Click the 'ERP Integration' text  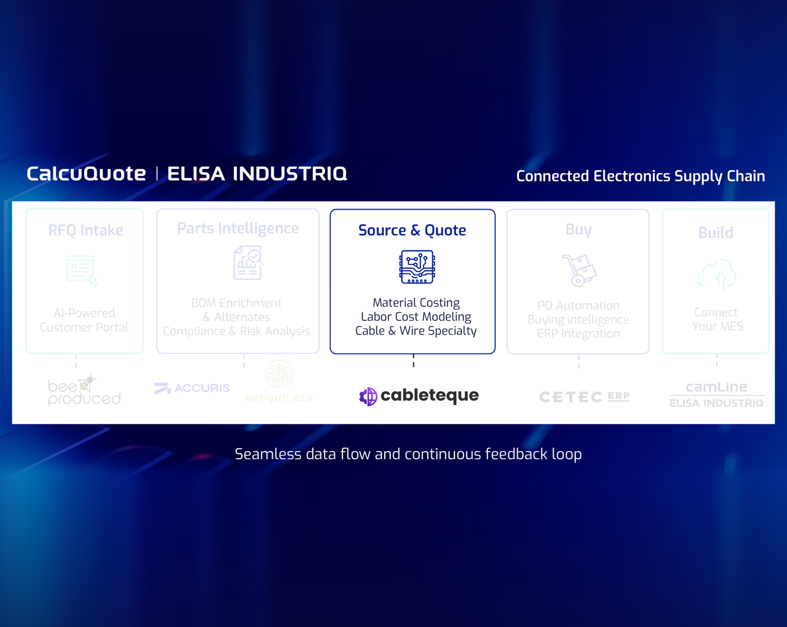coord(579,334)
